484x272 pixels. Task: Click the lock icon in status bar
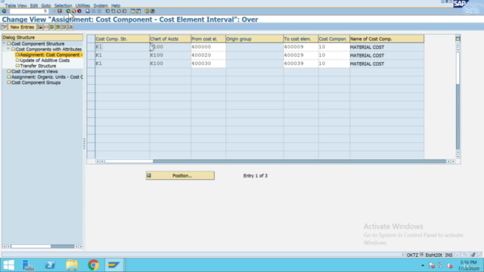[473, 255]
